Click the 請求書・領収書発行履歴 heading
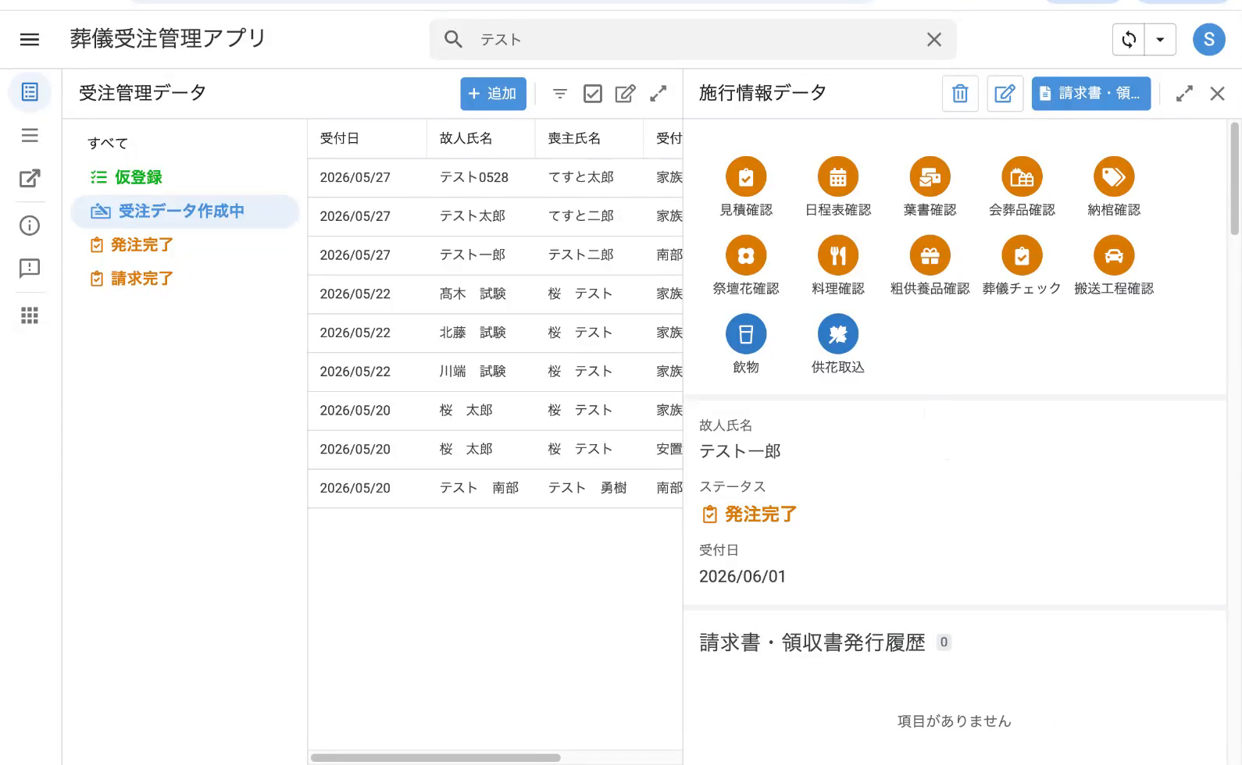 point(812,642)
